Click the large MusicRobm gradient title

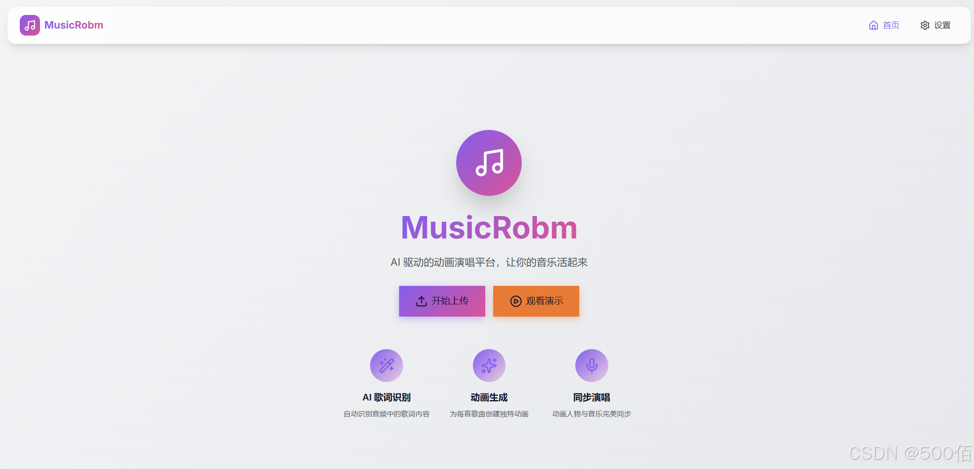pos(489,227)
